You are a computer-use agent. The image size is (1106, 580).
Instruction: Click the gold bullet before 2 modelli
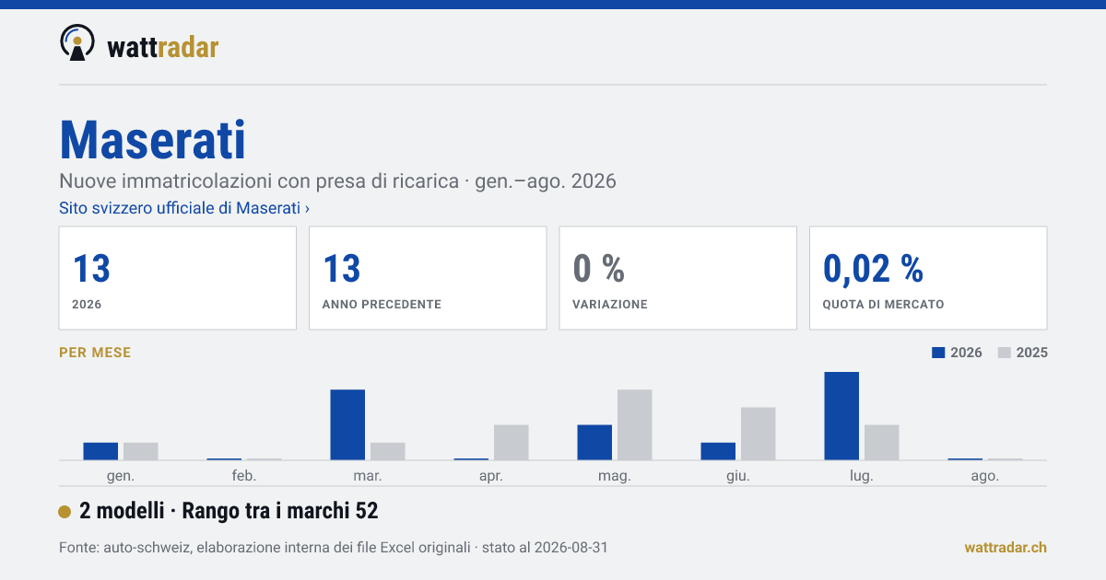65,512
